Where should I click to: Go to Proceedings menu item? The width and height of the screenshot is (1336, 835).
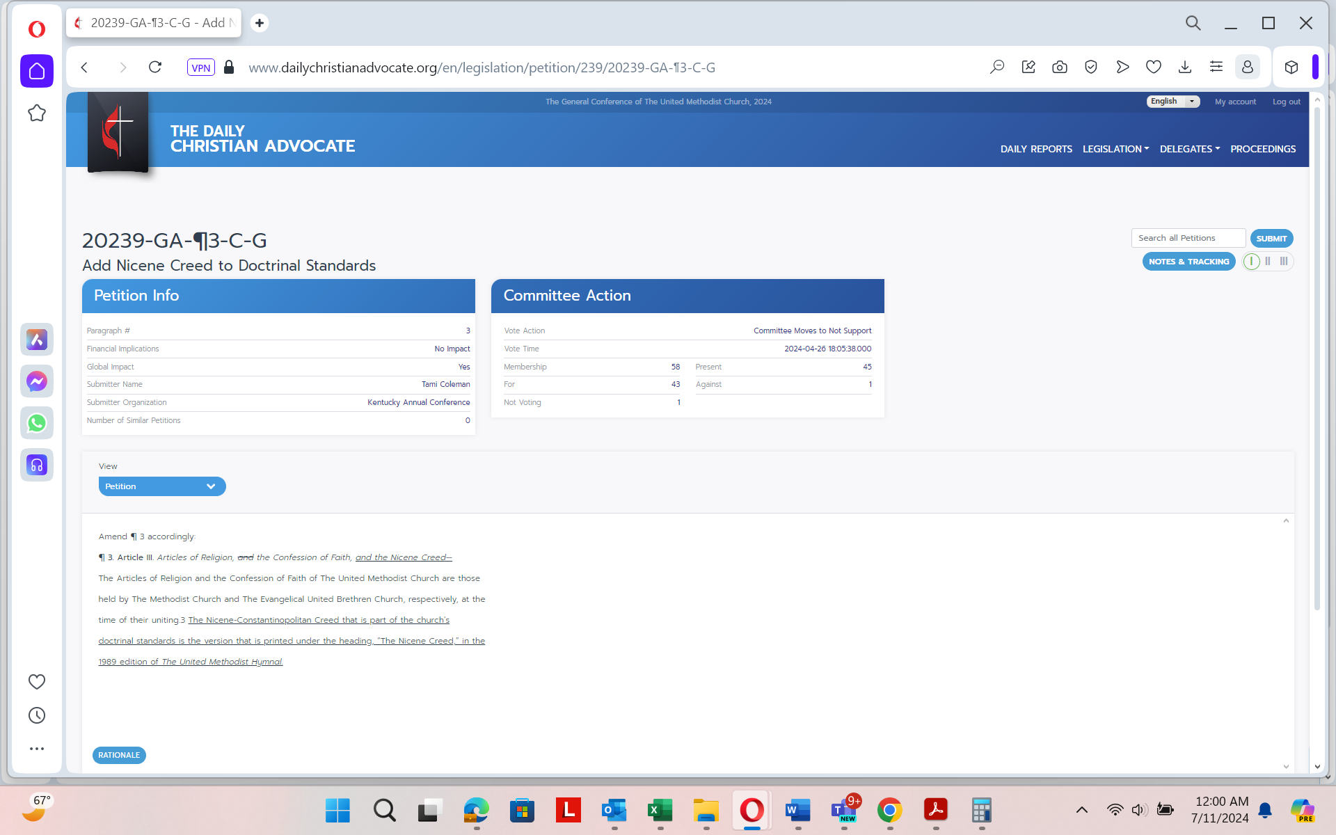[x=1262, y=149]
